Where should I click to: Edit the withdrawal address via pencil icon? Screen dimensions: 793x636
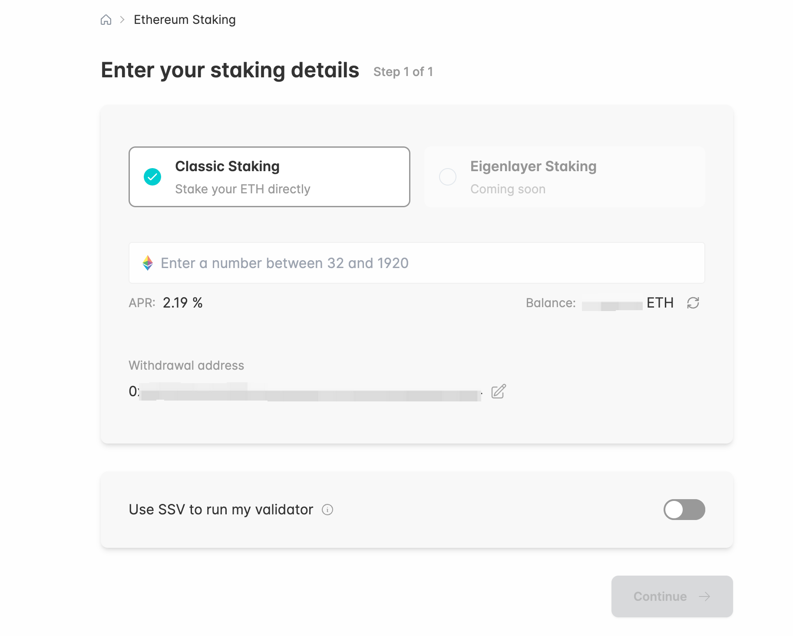498,391
